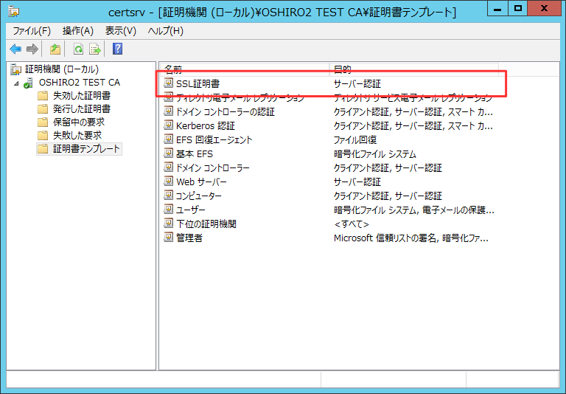Click the 基本 EFS template icon
Viewport: 566px width, 394px height.
pos(168,153)
